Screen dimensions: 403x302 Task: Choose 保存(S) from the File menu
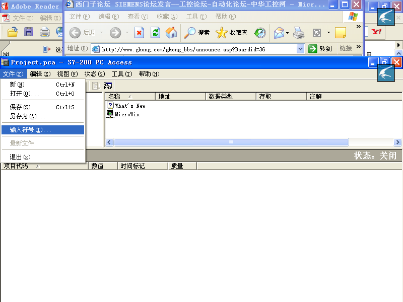tap(43, 107)
